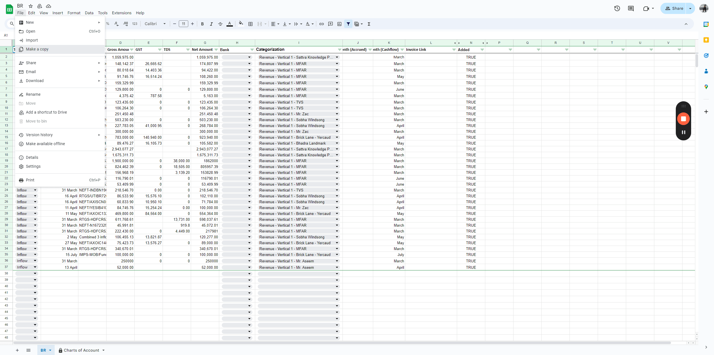The height and width of the screenshot is (355, 714).
Task: Star this spreadsheet
Action: click(x=31, y=6)
